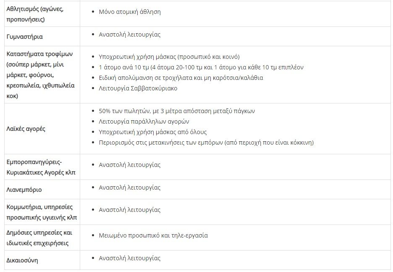Select the 'Λιανεμπόριο' category cell

pyautogui.click(x=24, y=190)
